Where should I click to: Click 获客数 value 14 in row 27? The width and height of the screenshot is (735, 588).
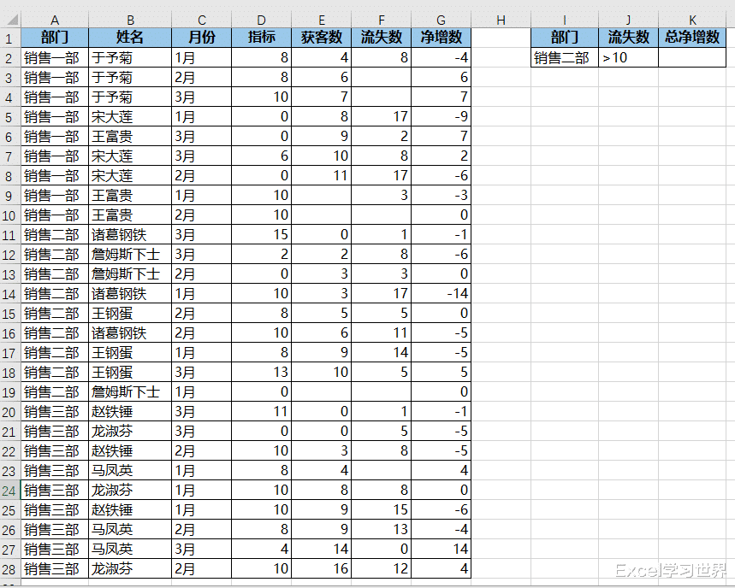322,550
